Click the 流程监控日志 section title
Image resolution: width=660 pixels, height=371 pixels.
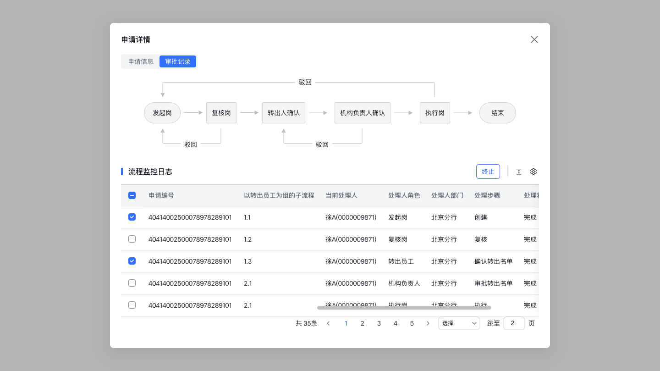150,172
